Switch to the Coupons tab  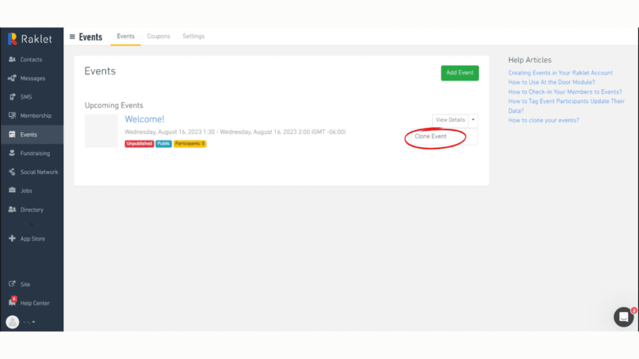pyautogui.click(x=159, y=36)
